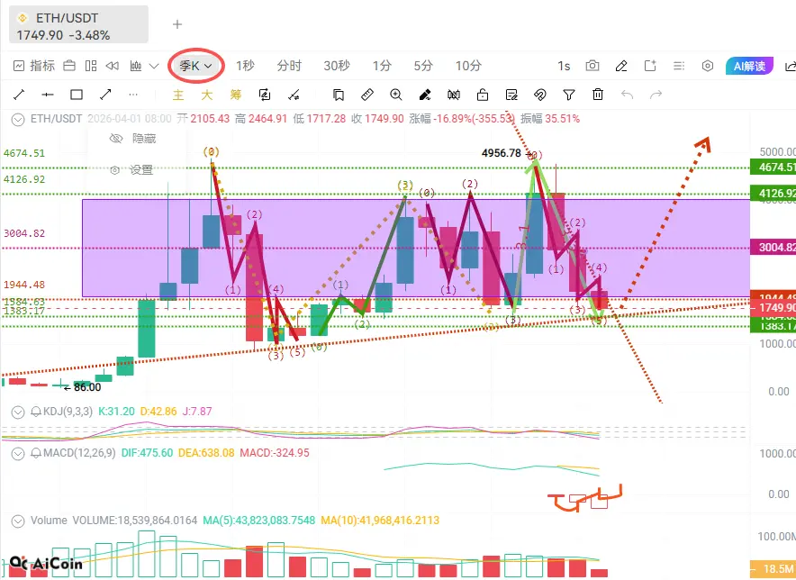Open chart settings hexagon icon
Image resolution: width=796 pixels, height=580 pixels.
708,66
